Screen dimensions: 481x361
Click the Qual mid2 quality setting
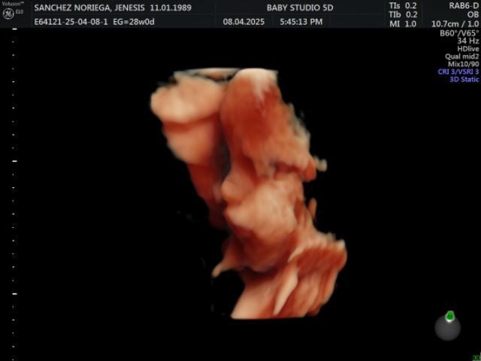coord(461,56)
